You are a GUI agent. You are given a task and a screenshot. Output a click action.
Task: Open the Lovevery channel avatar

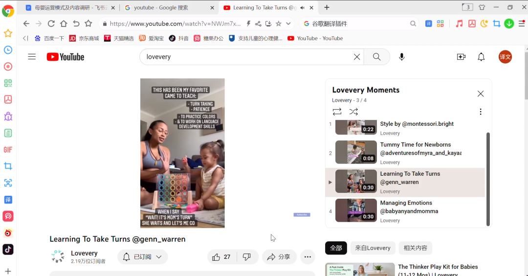tap(58, 256)
